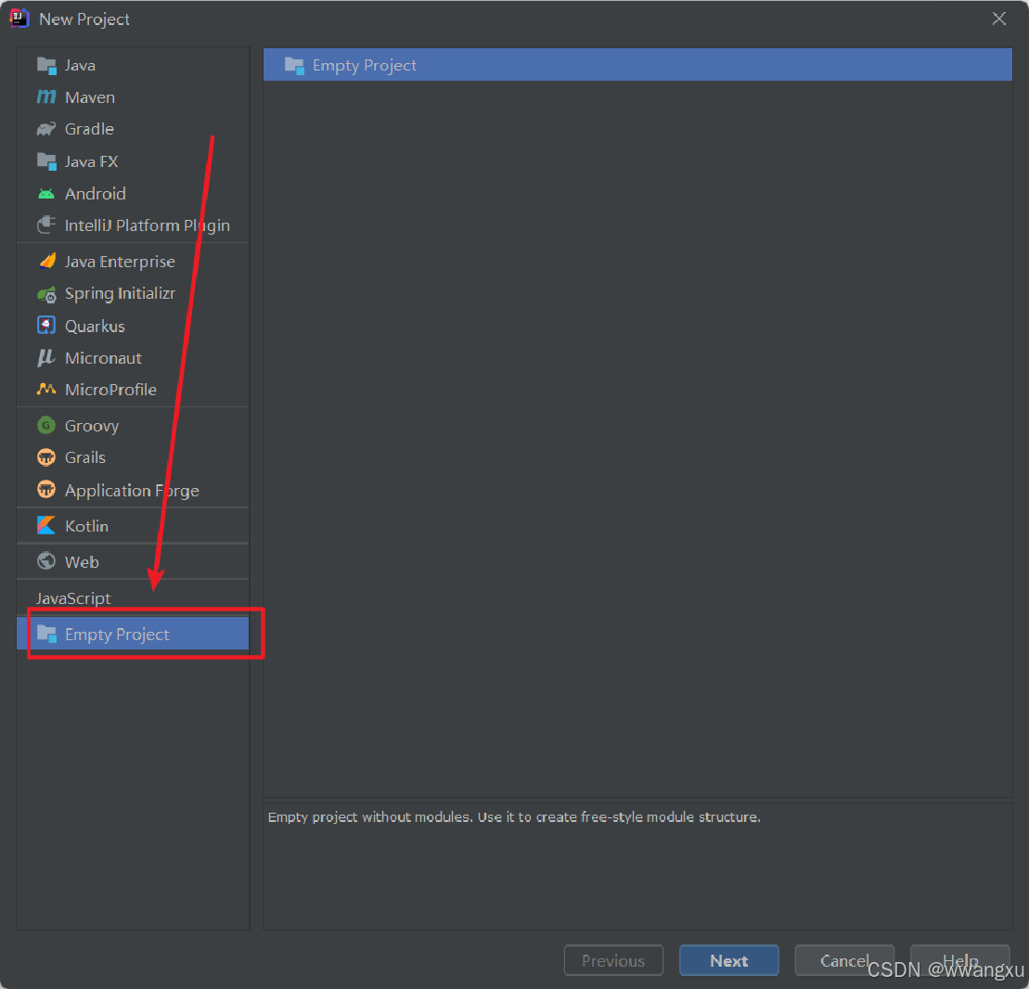The height and width of the screenshot is (989, 1029).
Task: Choose Maven from the project list
Action: (x=134, y=97)
